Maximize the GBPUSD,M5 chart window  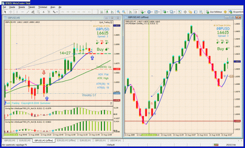[112, 18]
